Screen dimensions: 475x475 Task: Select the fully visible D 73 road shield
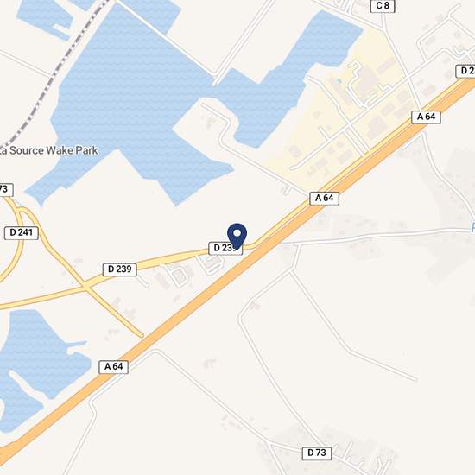(x=317, y=453)
